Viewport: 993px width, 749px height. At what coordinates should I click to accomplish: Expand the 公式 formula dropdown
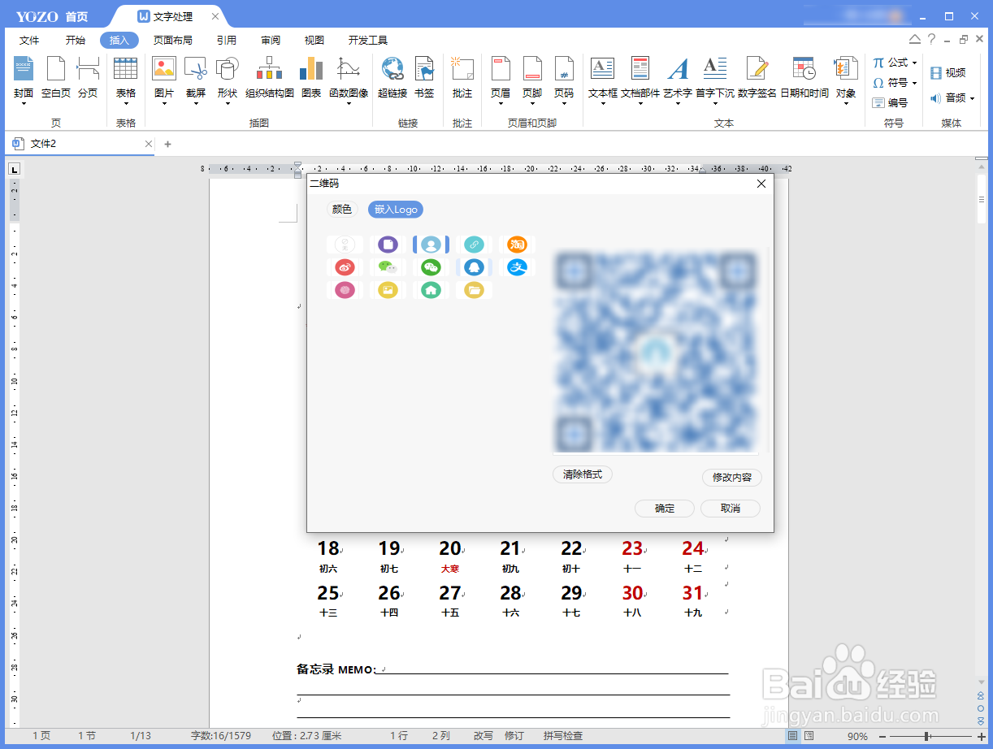pos(914,63)
